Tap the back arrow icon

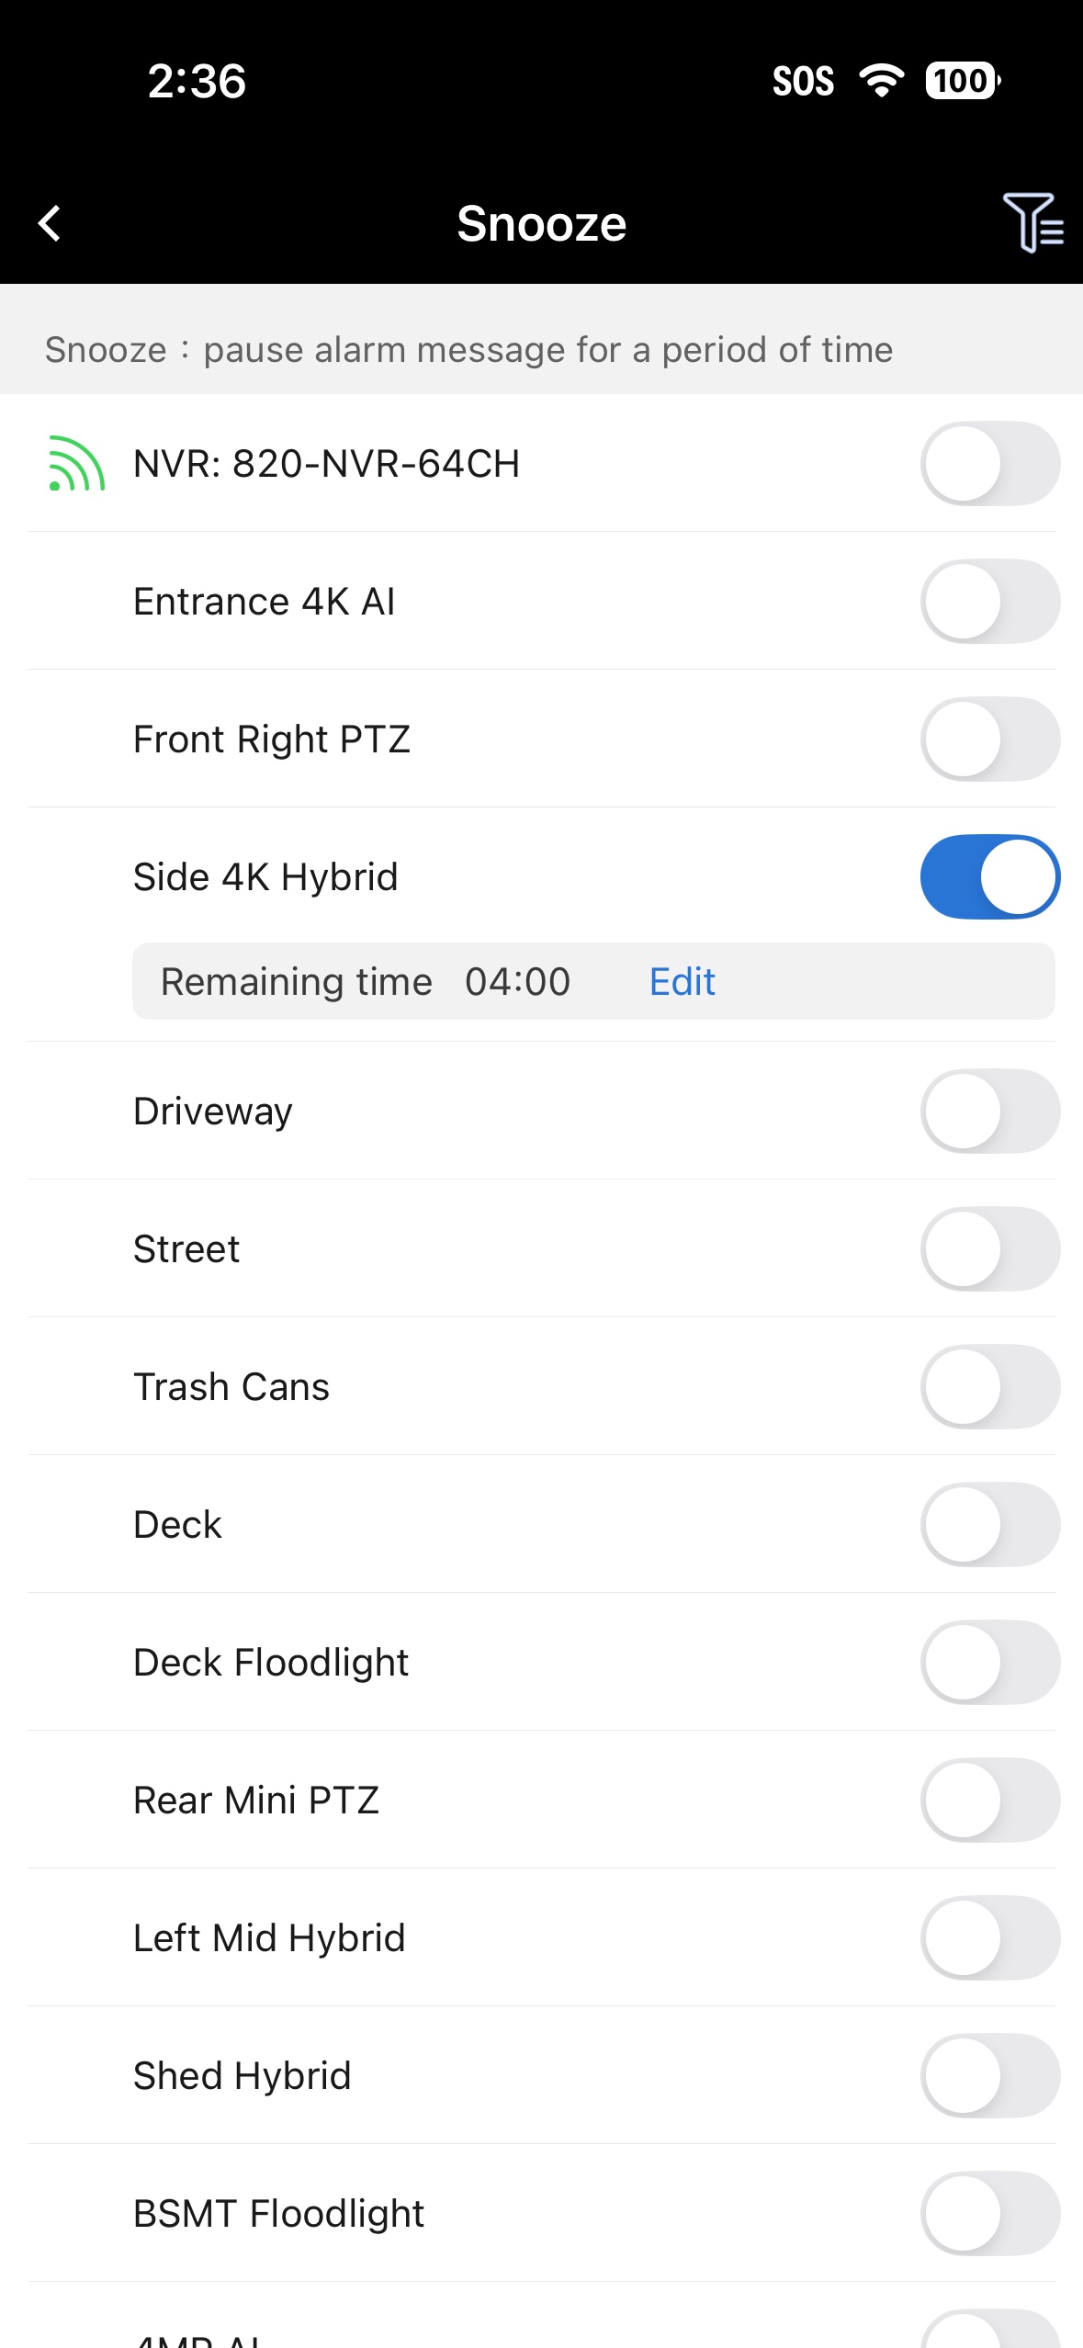50,223
